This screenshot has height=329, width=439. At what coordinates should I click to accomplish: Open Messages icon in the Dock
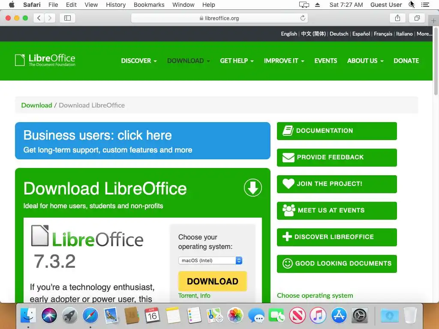click(x=256, y=316)
